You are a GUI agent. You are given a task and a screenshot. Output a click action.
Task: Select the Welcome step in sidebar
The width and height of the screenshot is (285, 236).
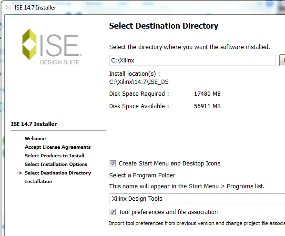coord(35,139)
